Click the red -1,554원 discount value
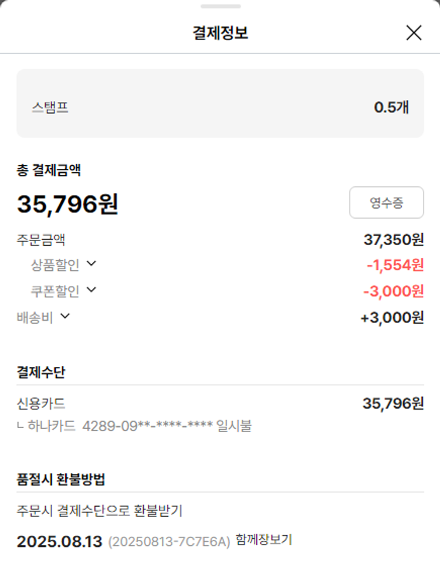Viewport: 440px width, 581px height. [395, 265]
